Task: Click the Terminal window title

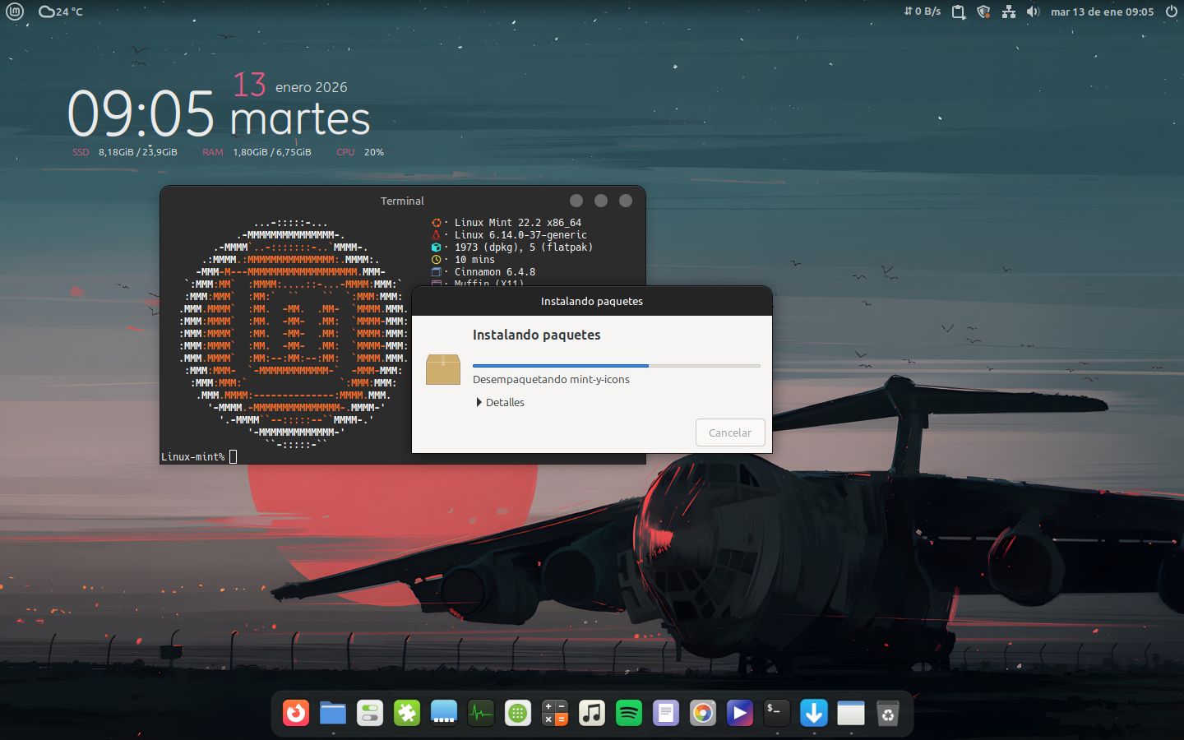Action: tap(402, 201)
